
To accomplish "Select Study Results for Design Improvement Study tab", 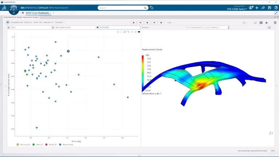I will [21, 17].
